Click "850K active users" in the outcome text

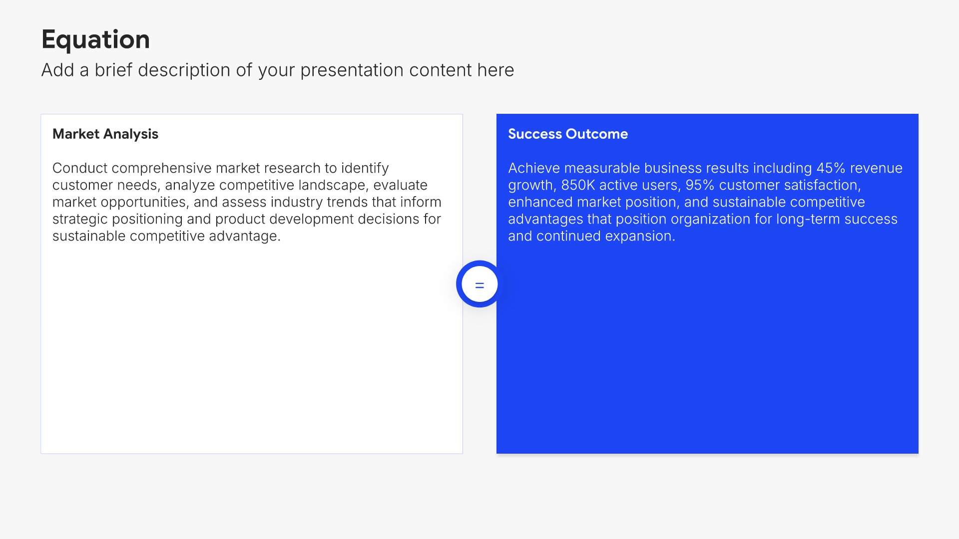point(620,185)
